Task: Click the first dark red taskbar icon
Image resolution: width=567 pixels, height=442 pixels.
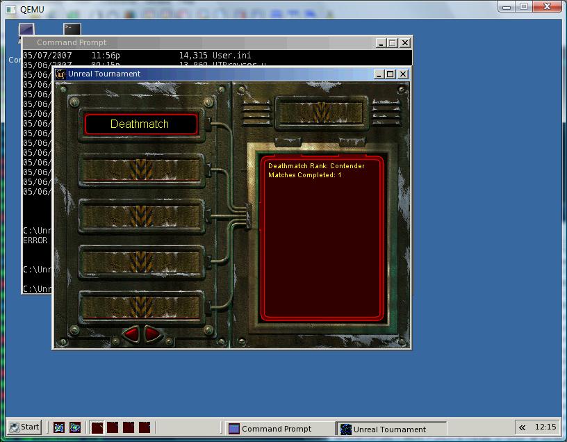Action: click(x=97, y=427)
